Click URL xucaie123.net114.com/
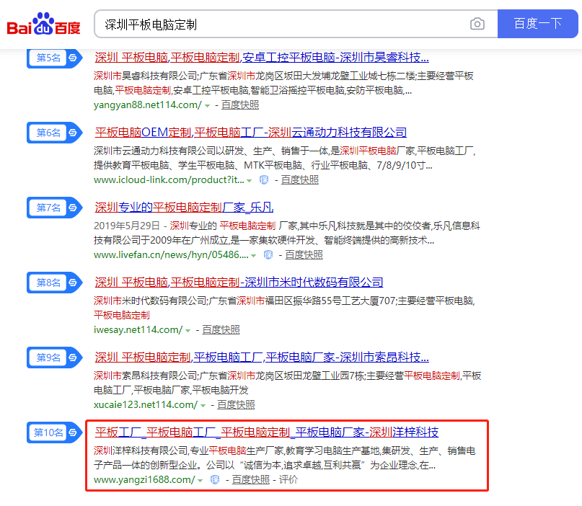 click(146, 405)
